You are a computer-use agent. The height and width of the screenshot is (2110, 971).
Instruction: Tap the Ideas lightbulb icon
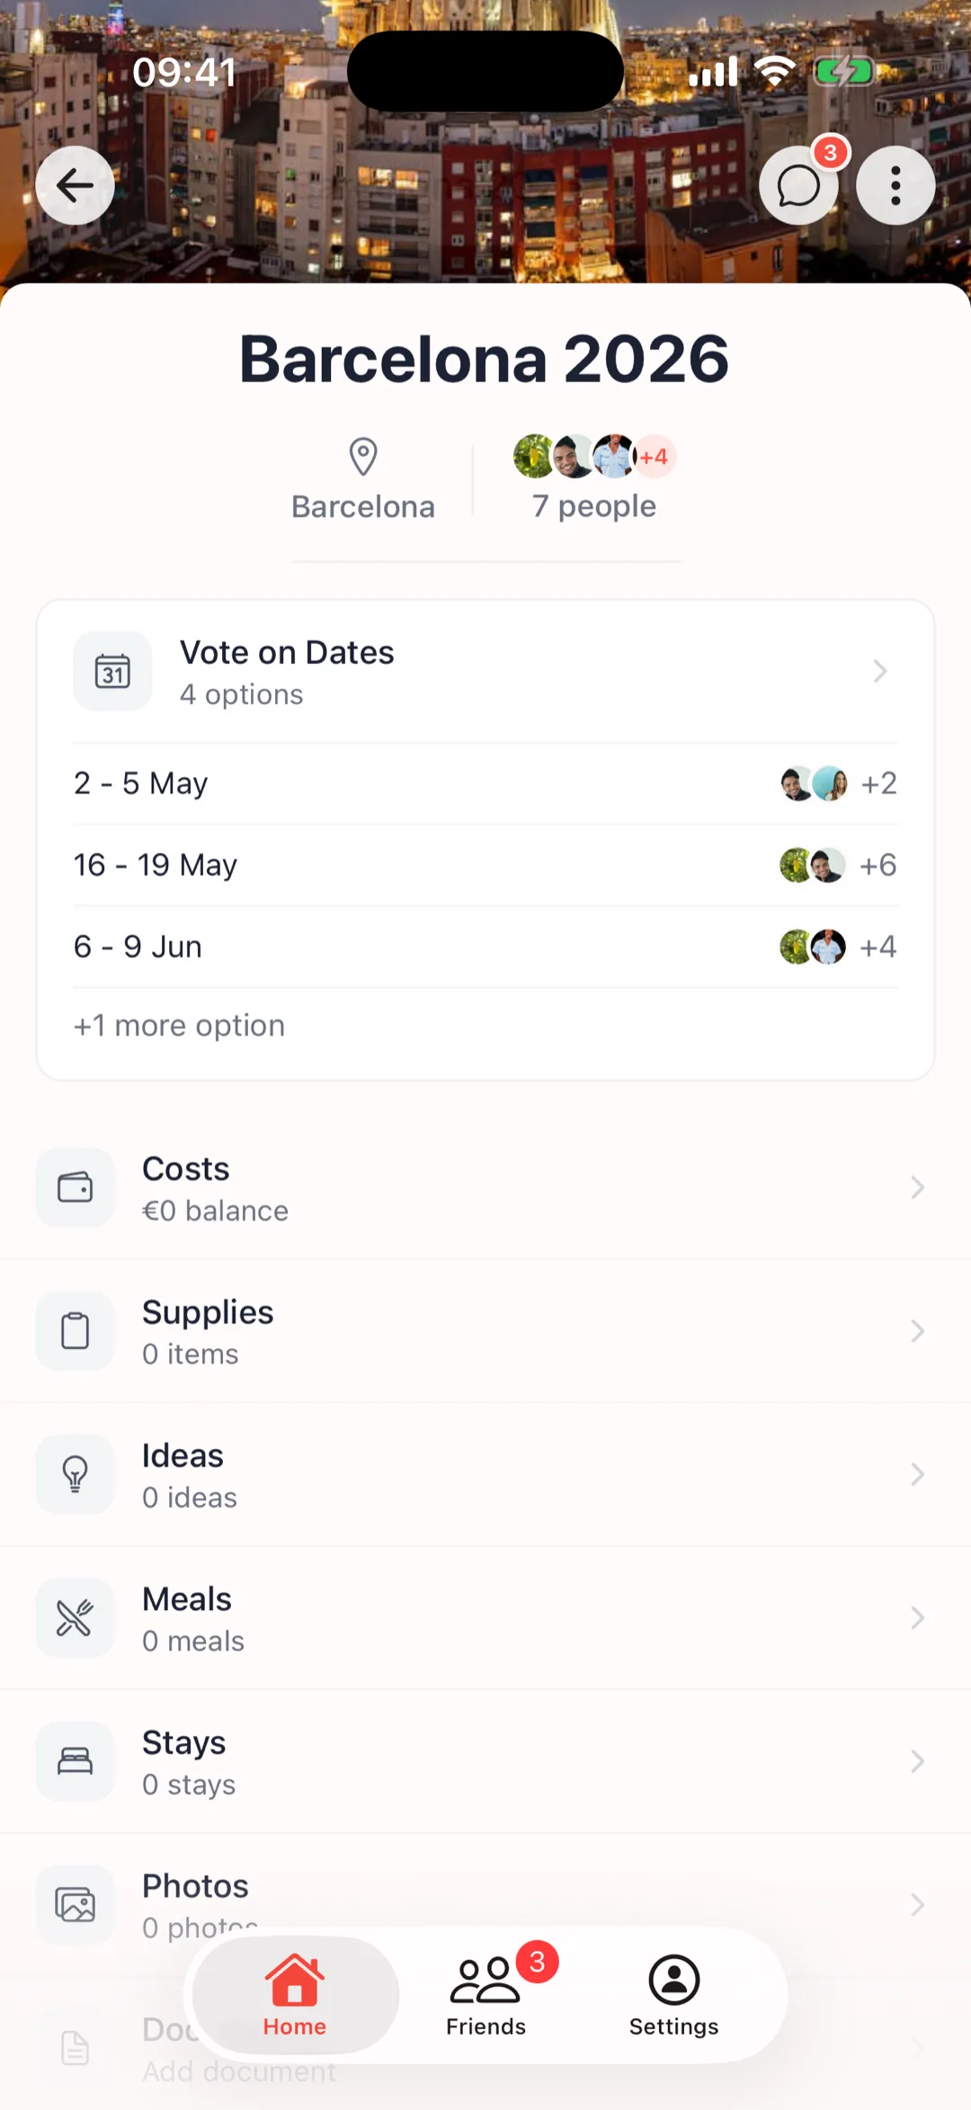click(x=76, y=1474)
